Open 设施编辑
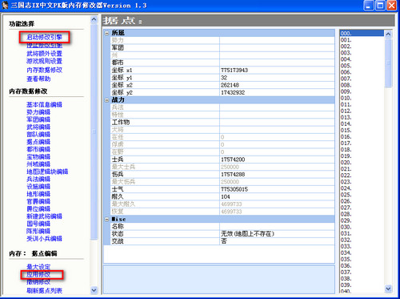The image size is (400, 299). click(x=38, y=187)
